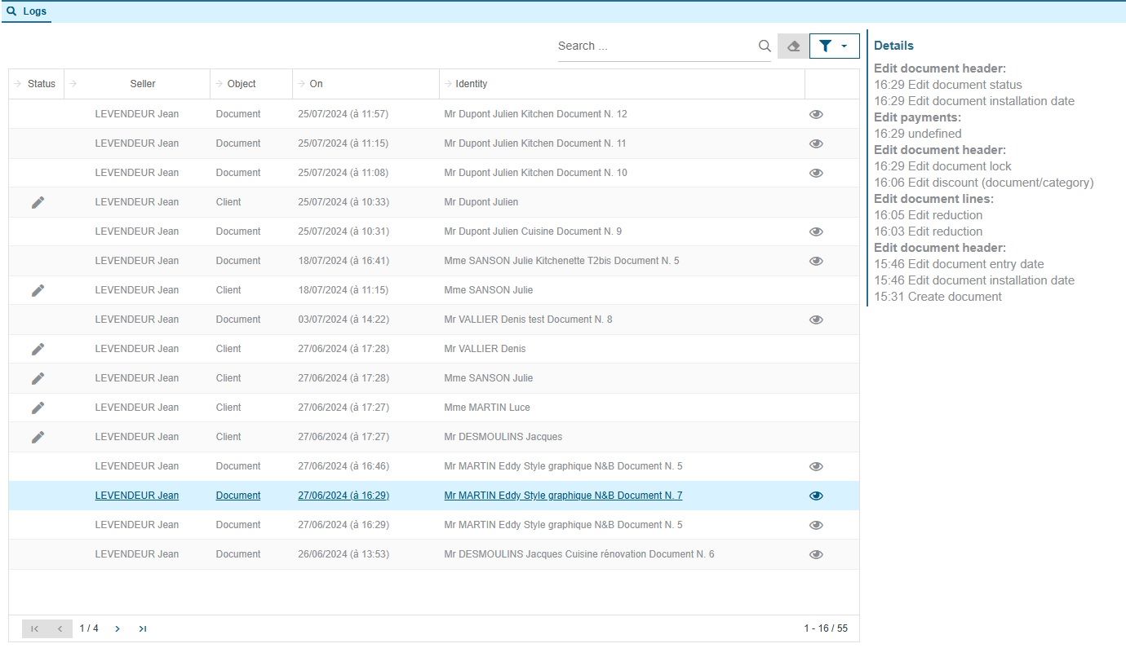This screenshot has width=1126, height=648.
Task: Click the eraser clear-search icon
Action: point(793,46)
